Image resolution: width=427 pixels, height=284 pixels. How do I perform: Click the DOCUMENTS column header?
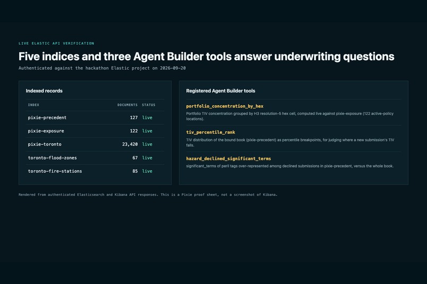[128, 105]
